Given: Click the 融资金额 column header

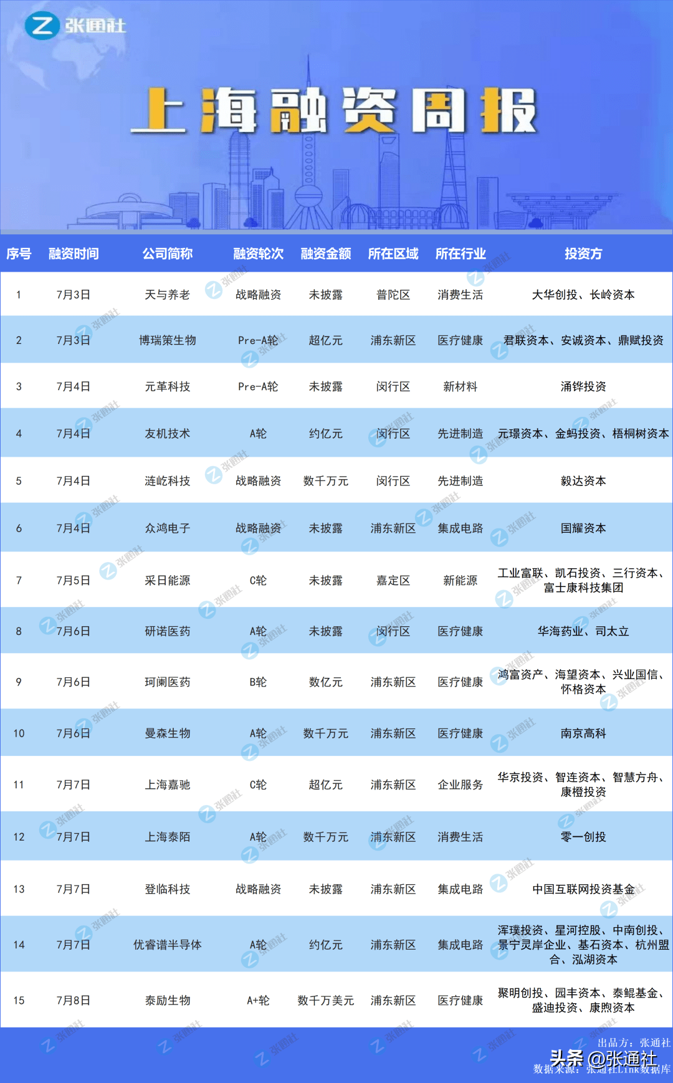Looking at the screenshot, I should 325,254.
